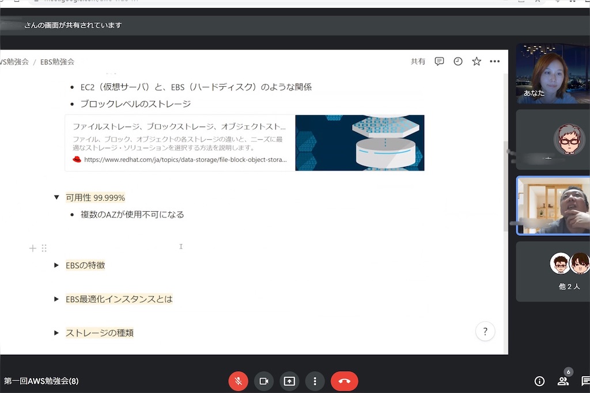This screenshot has width=590, height=393.
Task: Click the EC2（仮想サーバ）bullet line
Action: [x=196, y=87]
